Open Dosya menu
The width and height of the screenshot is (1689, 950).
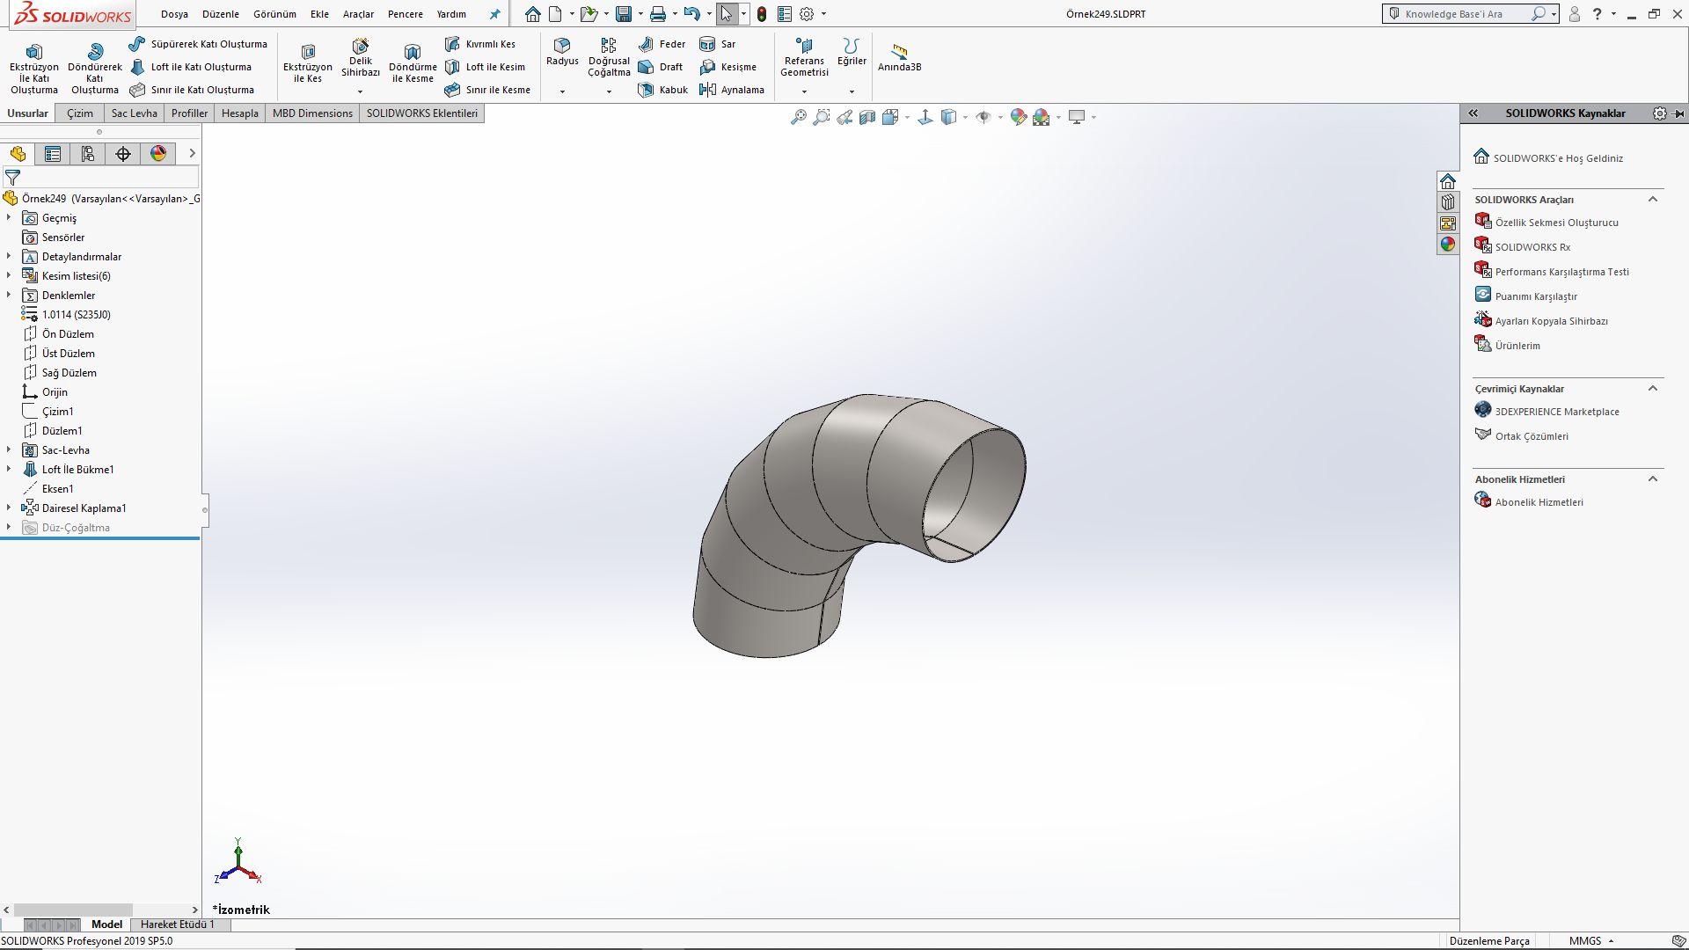174,14
